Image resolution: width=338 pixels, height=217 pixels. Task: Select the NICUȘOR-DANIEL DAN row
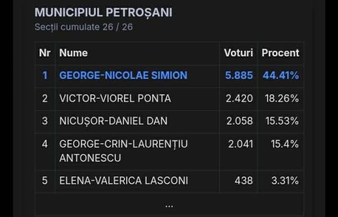pyautogui.click(x=170, y=122)
